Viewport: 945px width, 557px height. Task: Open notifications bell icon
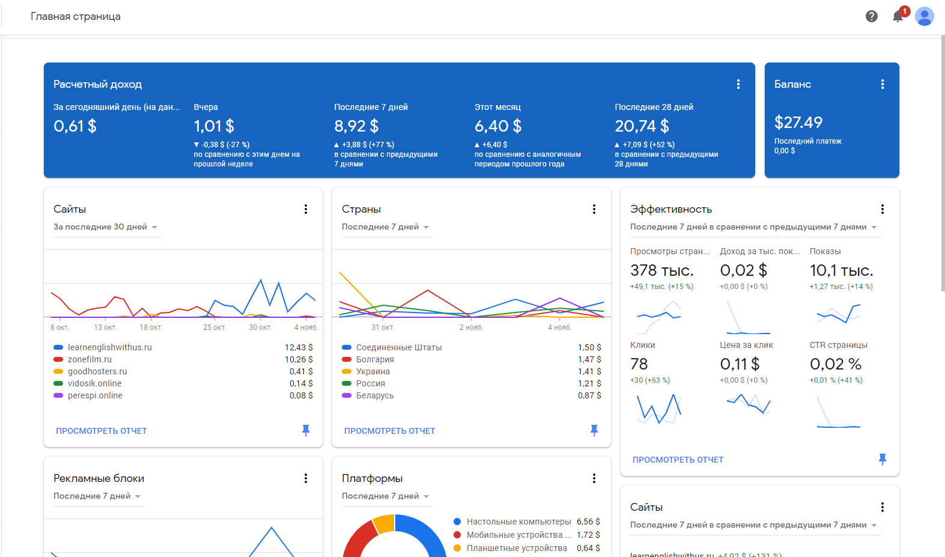(898, 16)
